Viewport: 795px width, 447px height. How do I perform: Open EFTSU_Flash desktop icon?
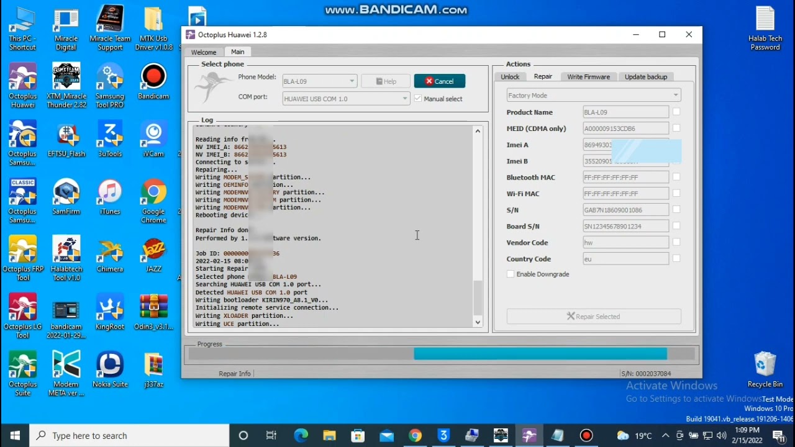[x=66, y=140]
